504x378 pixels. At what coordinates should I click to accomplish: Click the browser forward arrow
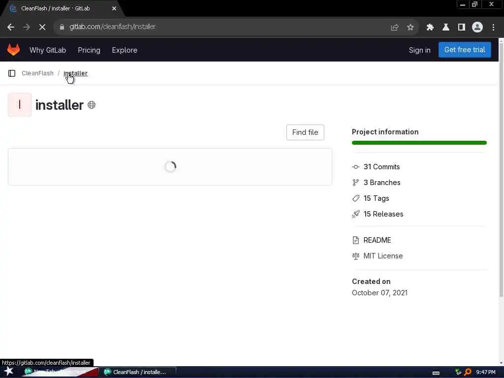point(27,27)
